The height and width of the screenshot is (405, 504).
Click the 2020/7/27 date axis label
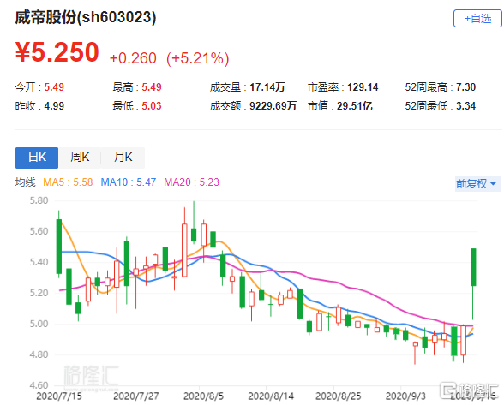coord(136,396)
